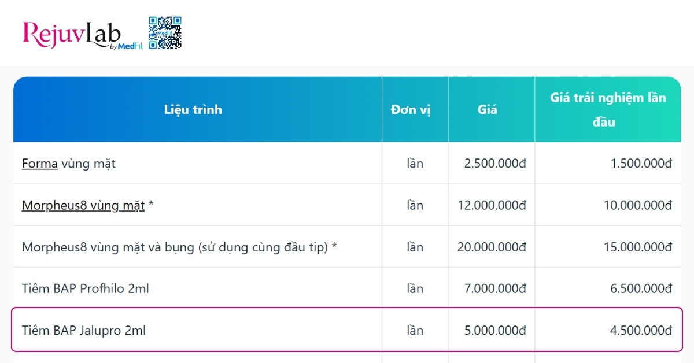Click the Profhilo price 7.000.000đ
Screen dimensions: 694x363
[x=495, y=288]
